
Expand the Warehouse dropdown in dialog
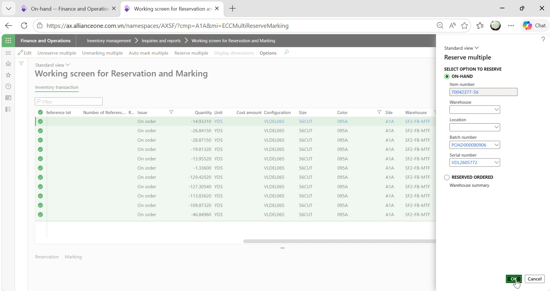[x=496, y=109]
